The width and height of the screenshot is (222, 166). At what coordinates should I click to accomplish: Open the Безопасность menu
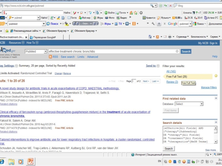(x=199, y=37)
